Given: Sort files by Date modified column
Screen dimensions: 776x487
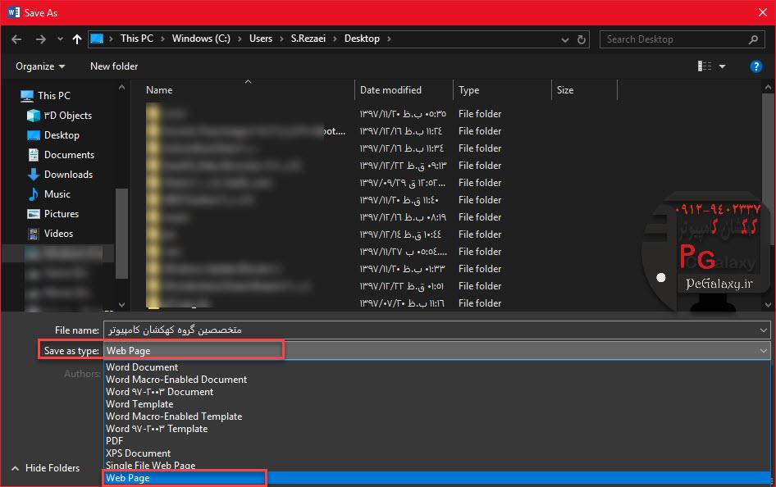Looking at the screenshot, I should (x=390, y=90).
